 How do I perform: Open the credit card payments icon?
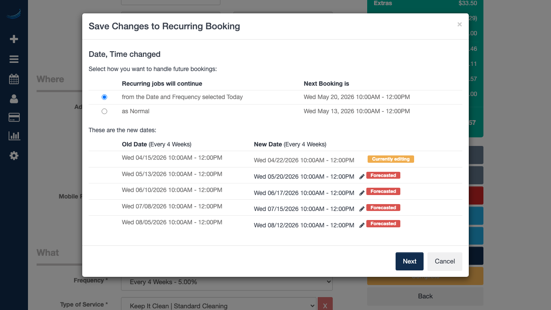[x=14, y=118]
